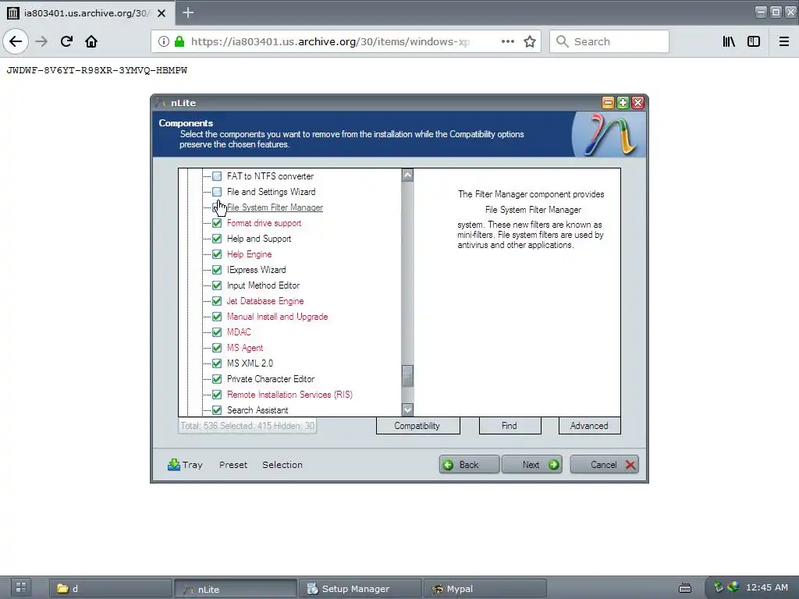Screen dimensions: 799x599
Task: Go Back in the nLite wizard
Action: (469, 465)
